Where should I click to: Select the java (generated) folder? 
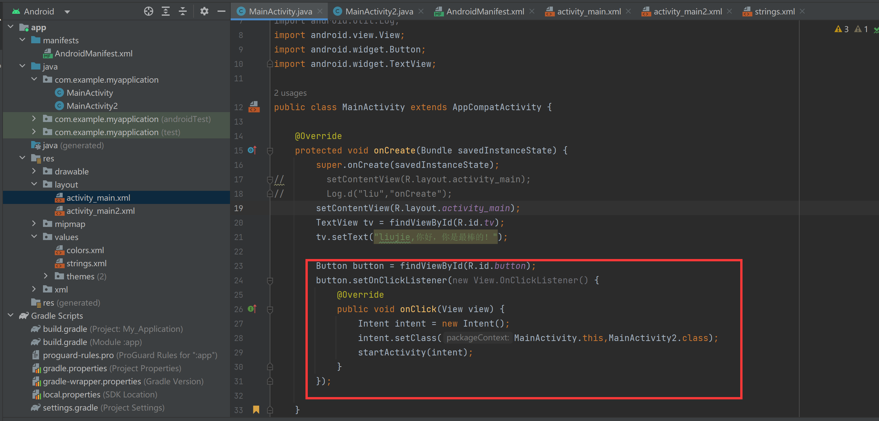coord(67,145)
